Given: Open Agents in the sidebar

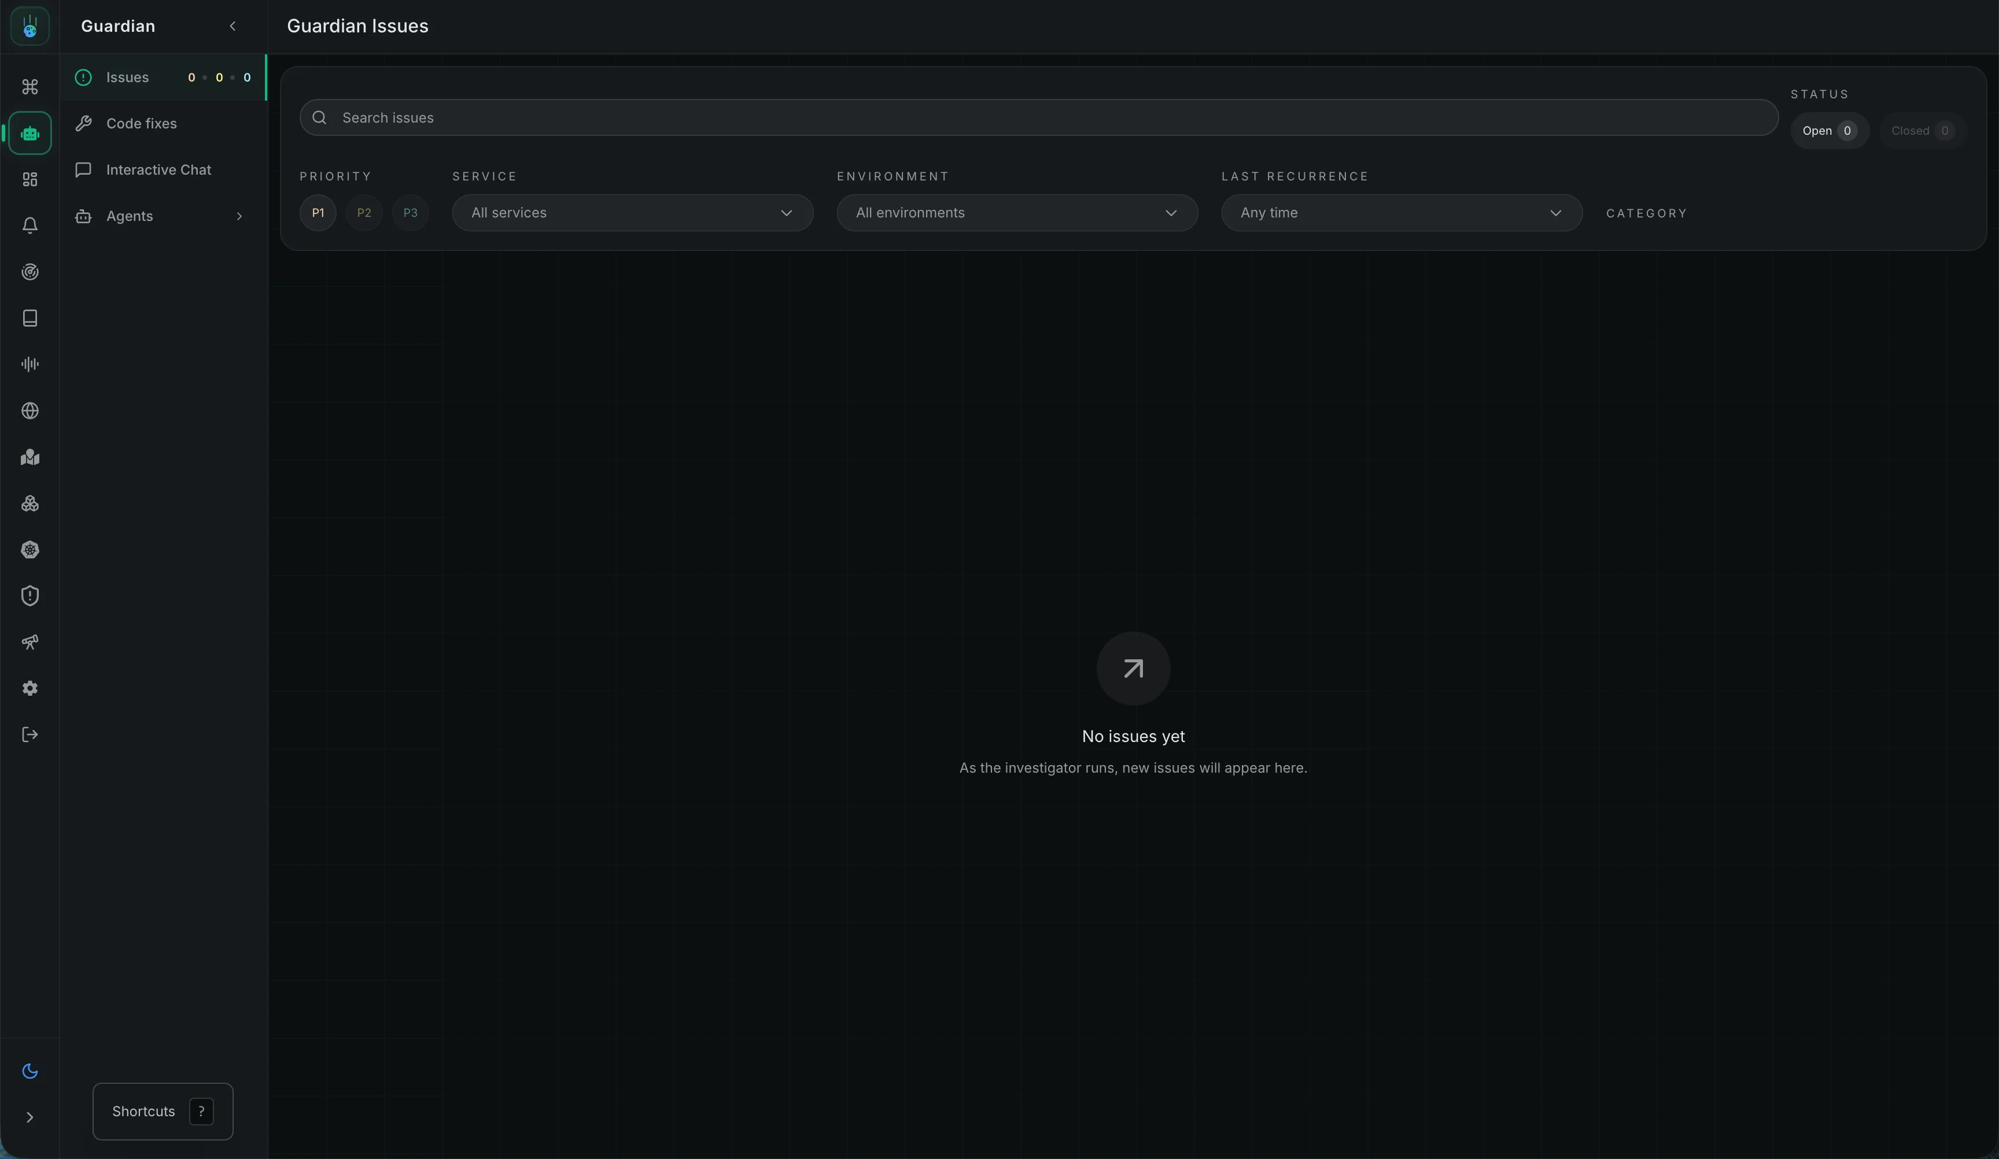Looking at the screenshot, I should point(163,216).
